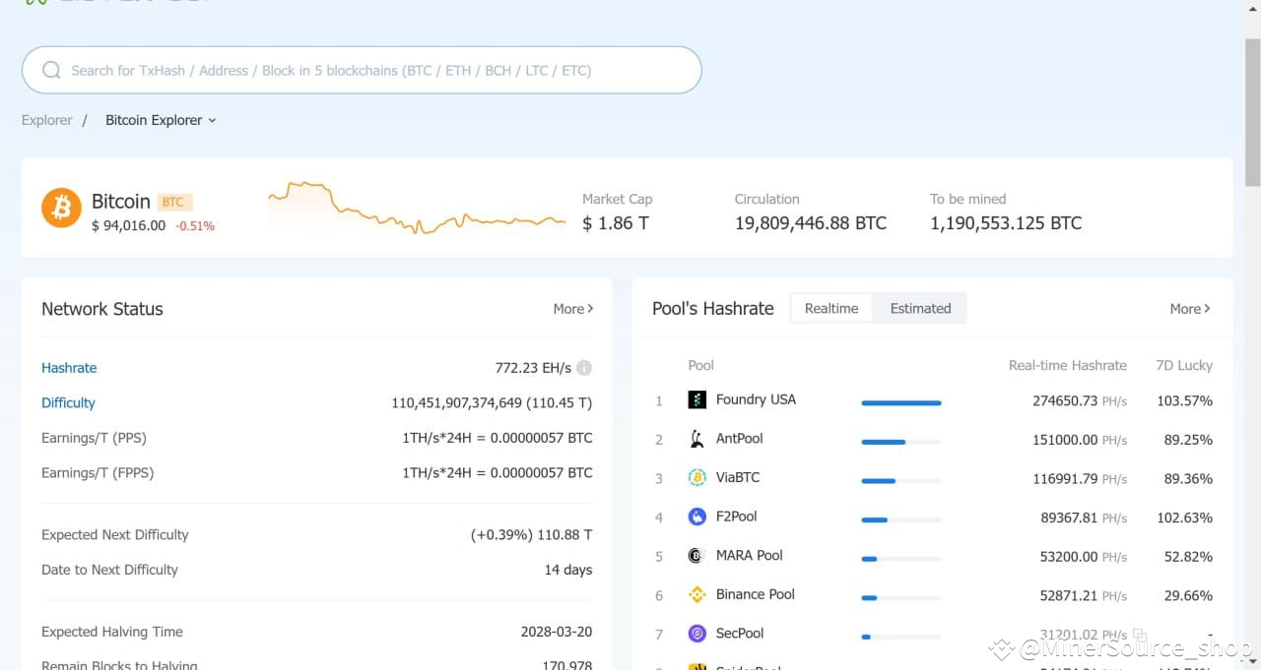This screenshot has height=670, width=1261.
Task: Click the Foundry USA pool icon
Action: pos(697,400)
